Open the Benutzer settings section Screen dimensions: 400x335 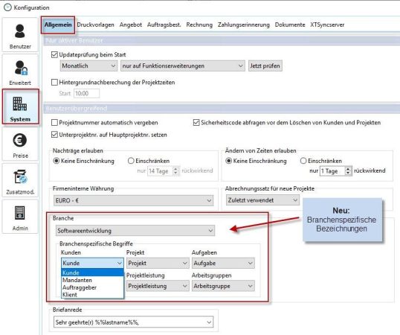pyautogui.click(x=20, y=35)
